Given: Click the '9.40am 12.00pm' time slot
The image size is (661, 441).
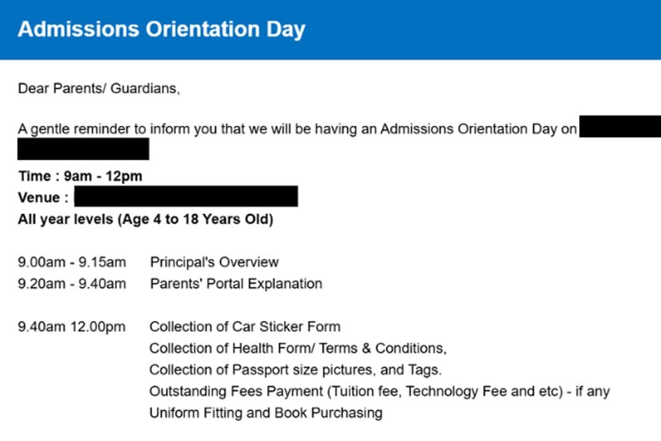Looking at the screenshot, I should [x=72, y=327].
